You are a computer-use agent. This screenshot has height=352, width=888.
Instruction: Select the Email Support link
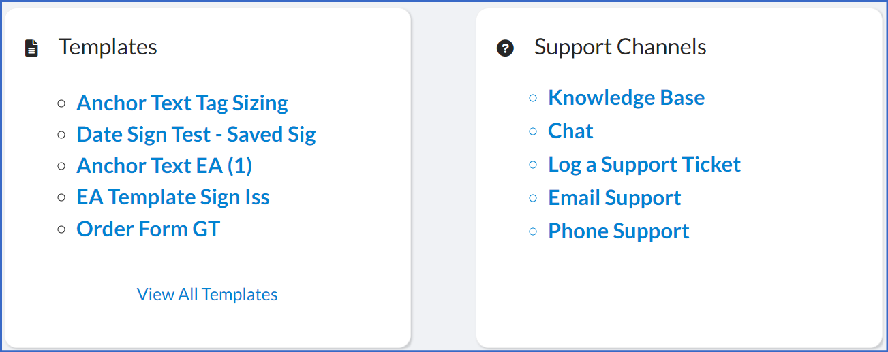615,197
